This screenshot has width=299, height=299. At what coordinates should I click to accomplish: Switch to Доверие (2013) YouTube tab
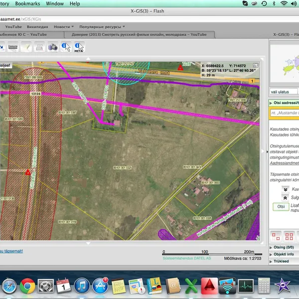tap(139, 34)
